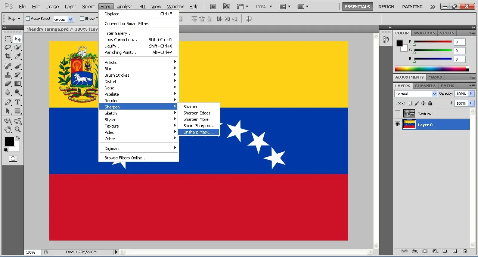This screenshot has height=257, width=478.
Task: Select the Zoom tool
Action: [x=18, y=129]
